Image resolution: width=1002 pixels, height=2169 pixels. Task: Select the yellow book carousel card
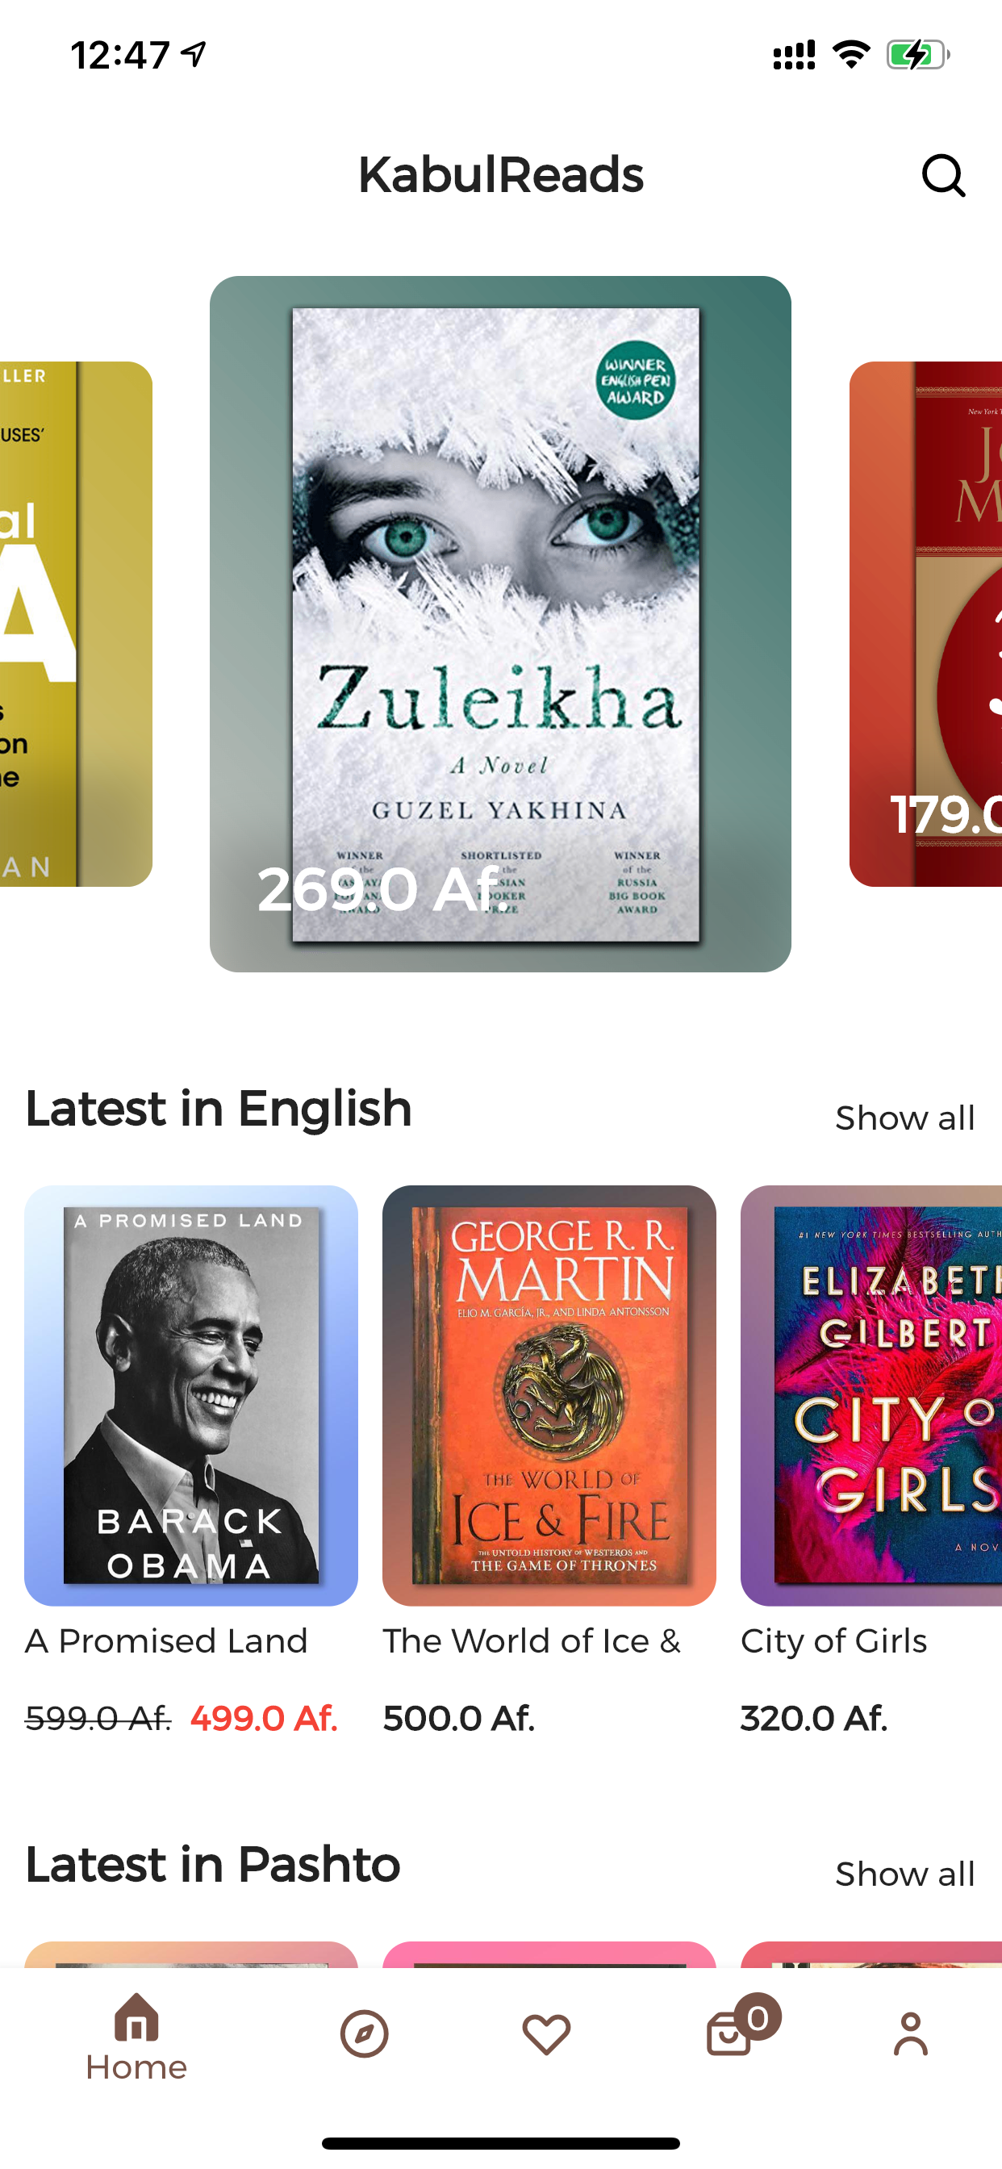[x=76, y=624]
